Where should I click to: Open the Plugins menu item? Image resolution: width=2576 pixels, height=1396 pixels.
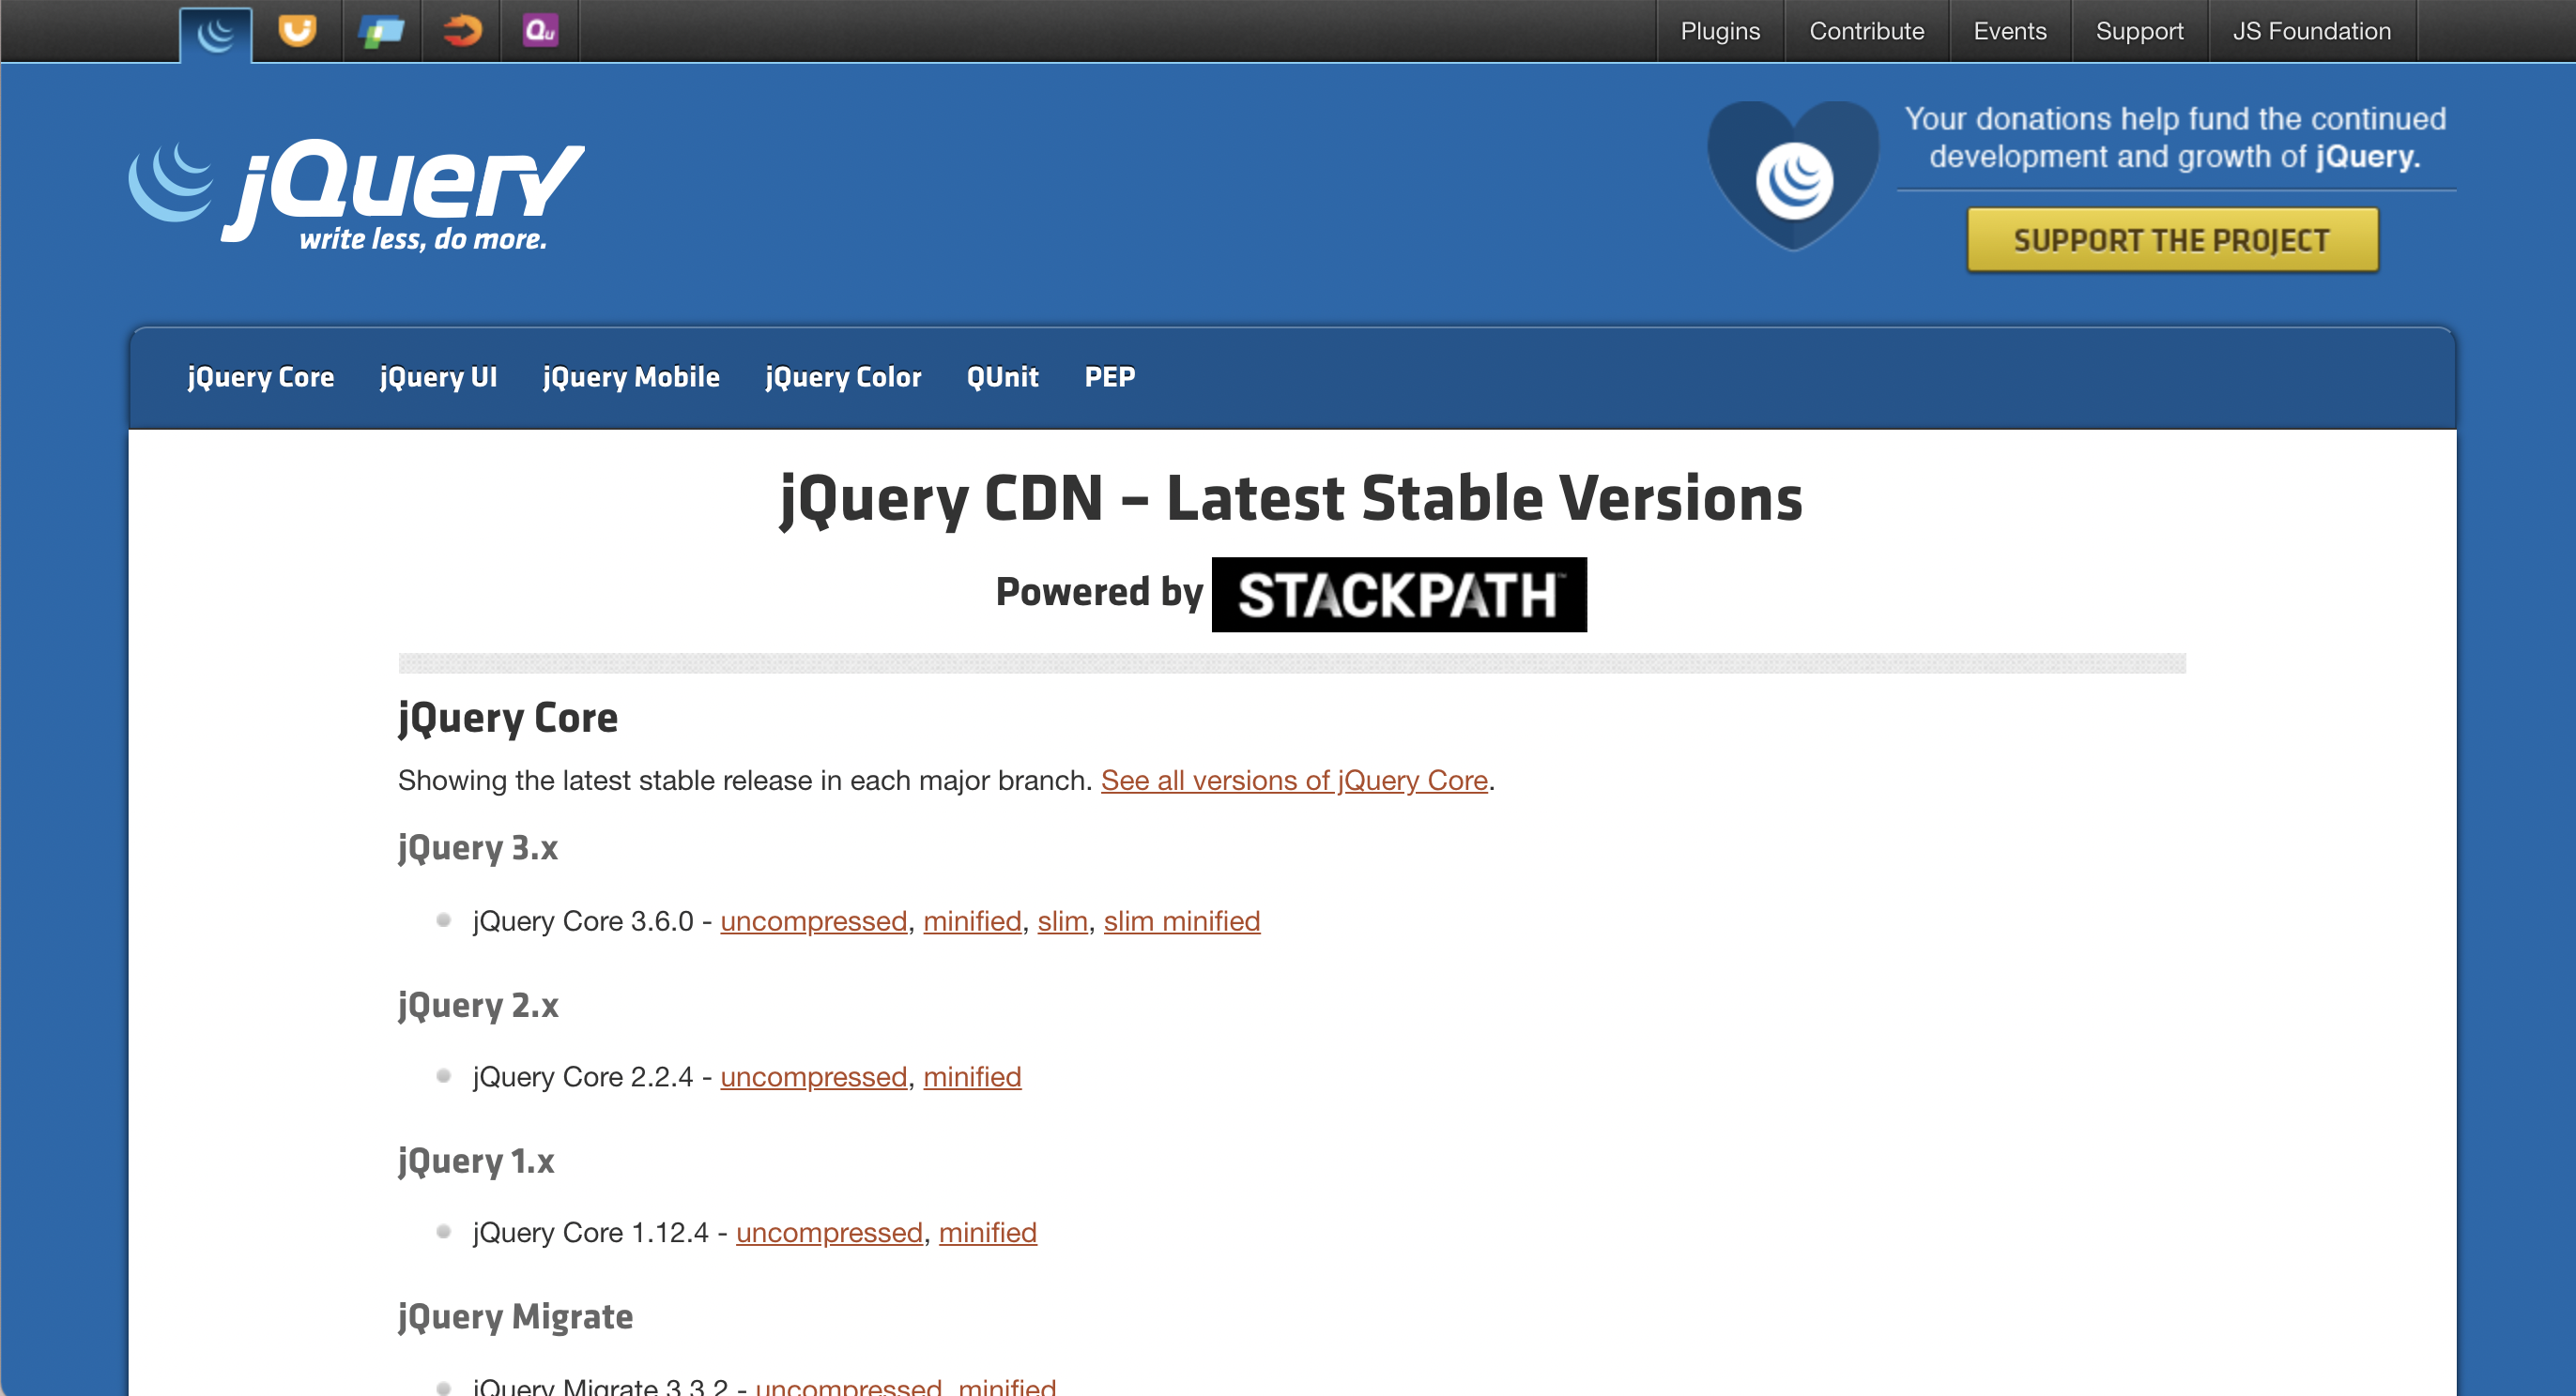pyautogui.click(x=1719, y=31)
